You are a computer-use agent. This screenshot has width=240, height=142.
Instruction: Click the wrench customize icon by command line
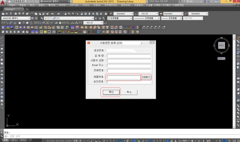pos(2,136)
